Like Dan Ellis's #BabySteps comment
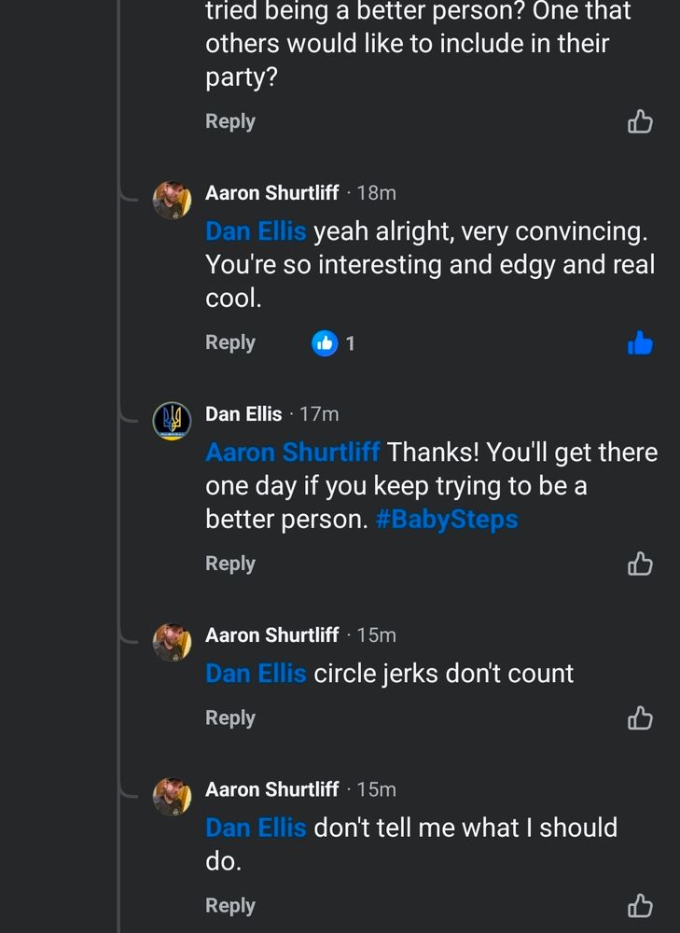The image size is (680, 933). [640, 564]
